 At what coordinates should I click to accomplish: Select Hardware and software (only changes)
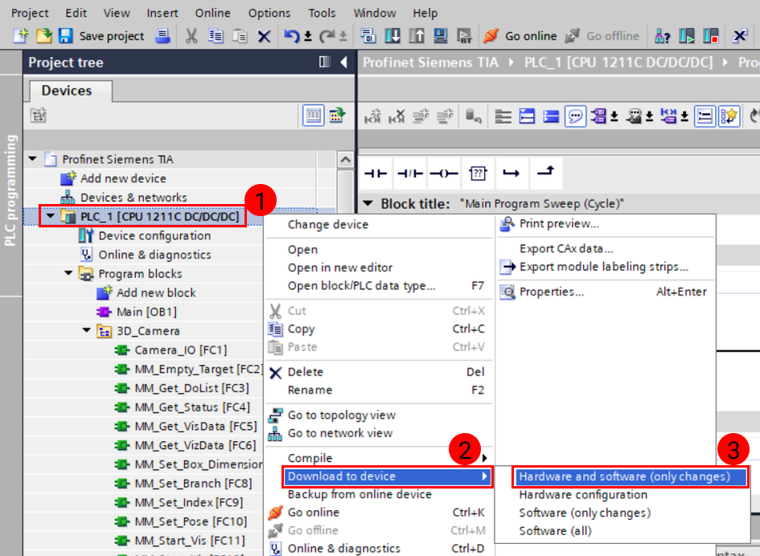(x=624, y=476)
